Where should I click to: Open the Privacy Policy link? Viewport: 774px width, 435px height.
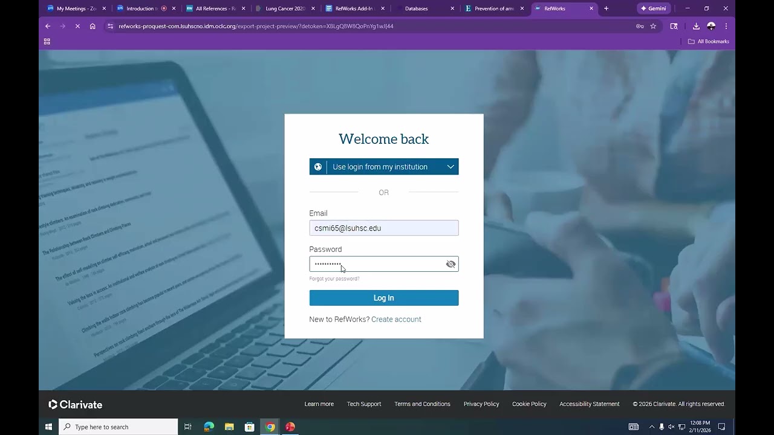(x=481, y=404)
